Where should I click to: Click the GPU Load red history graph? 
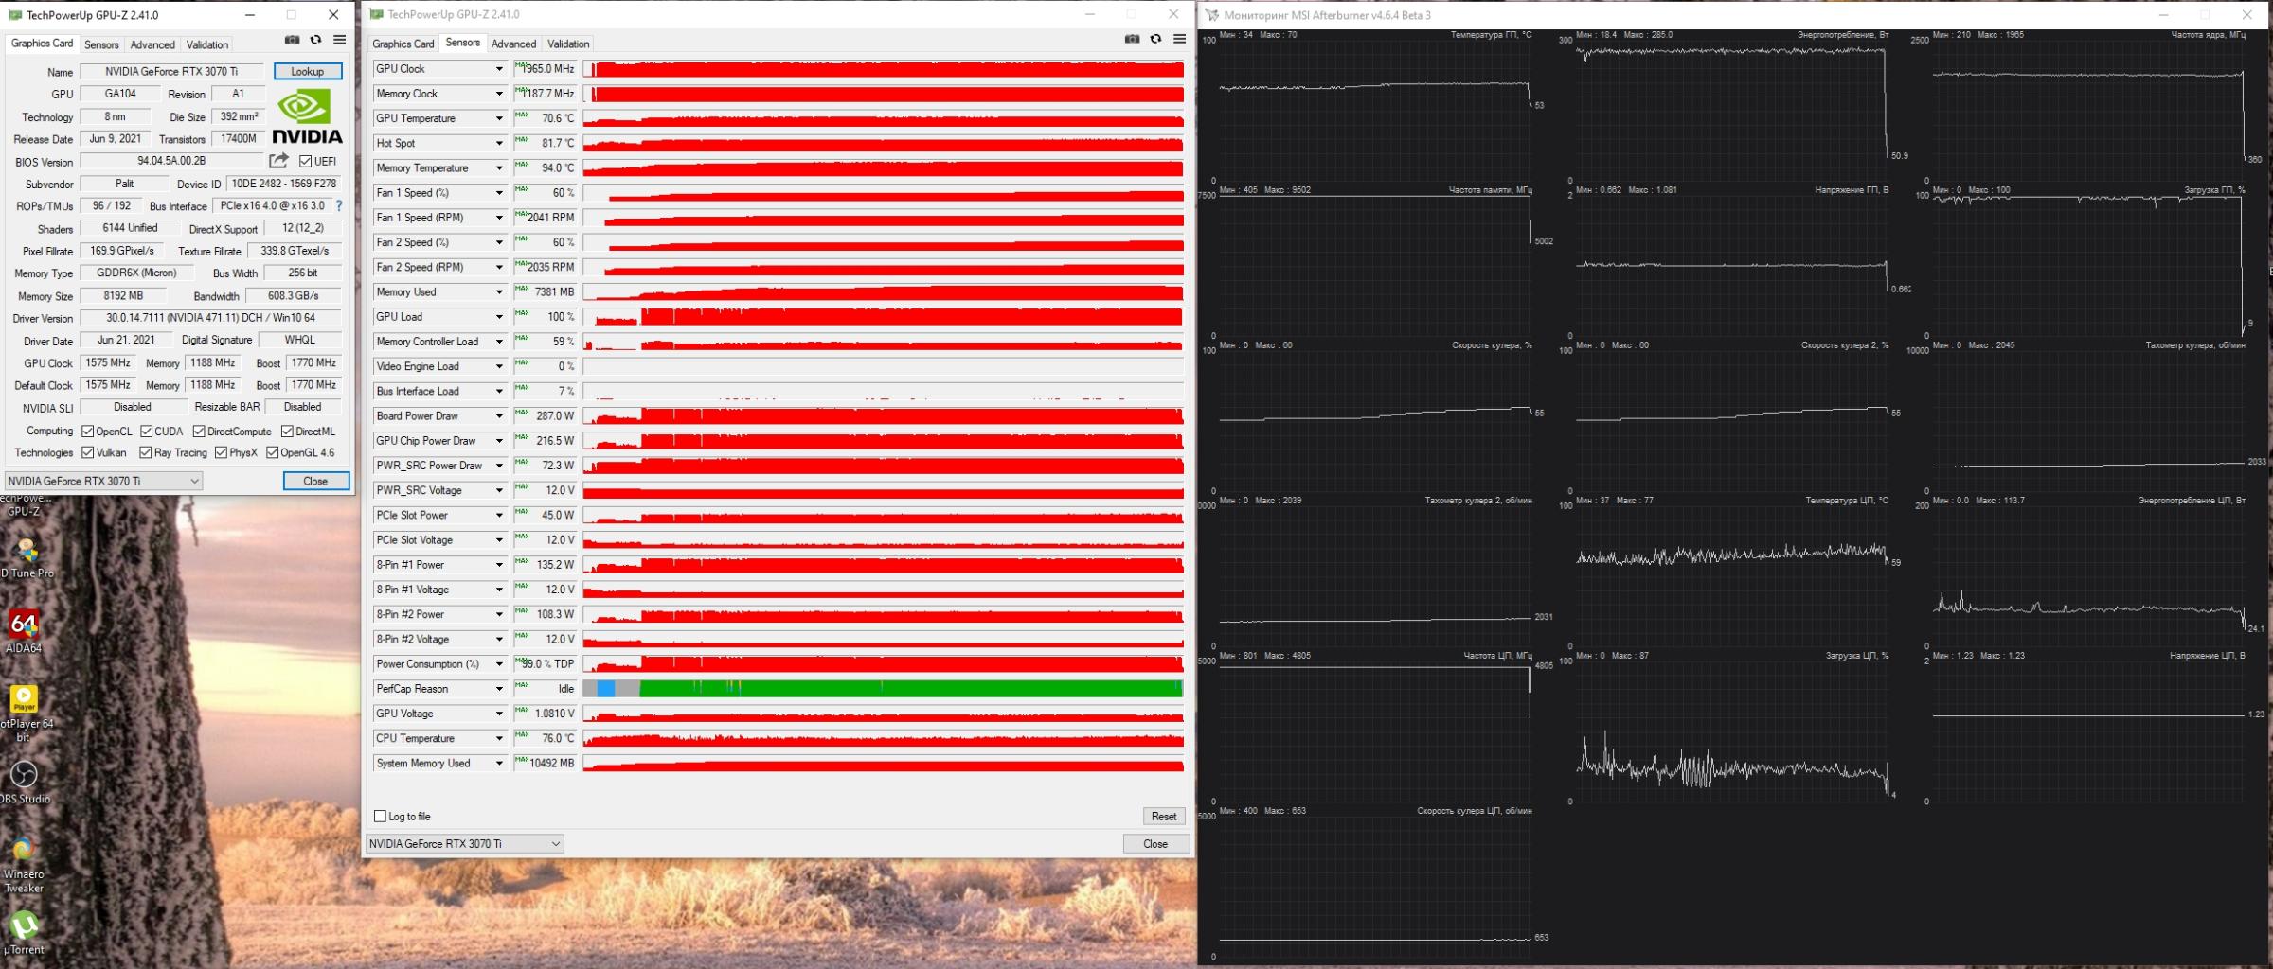pos(883,316)
